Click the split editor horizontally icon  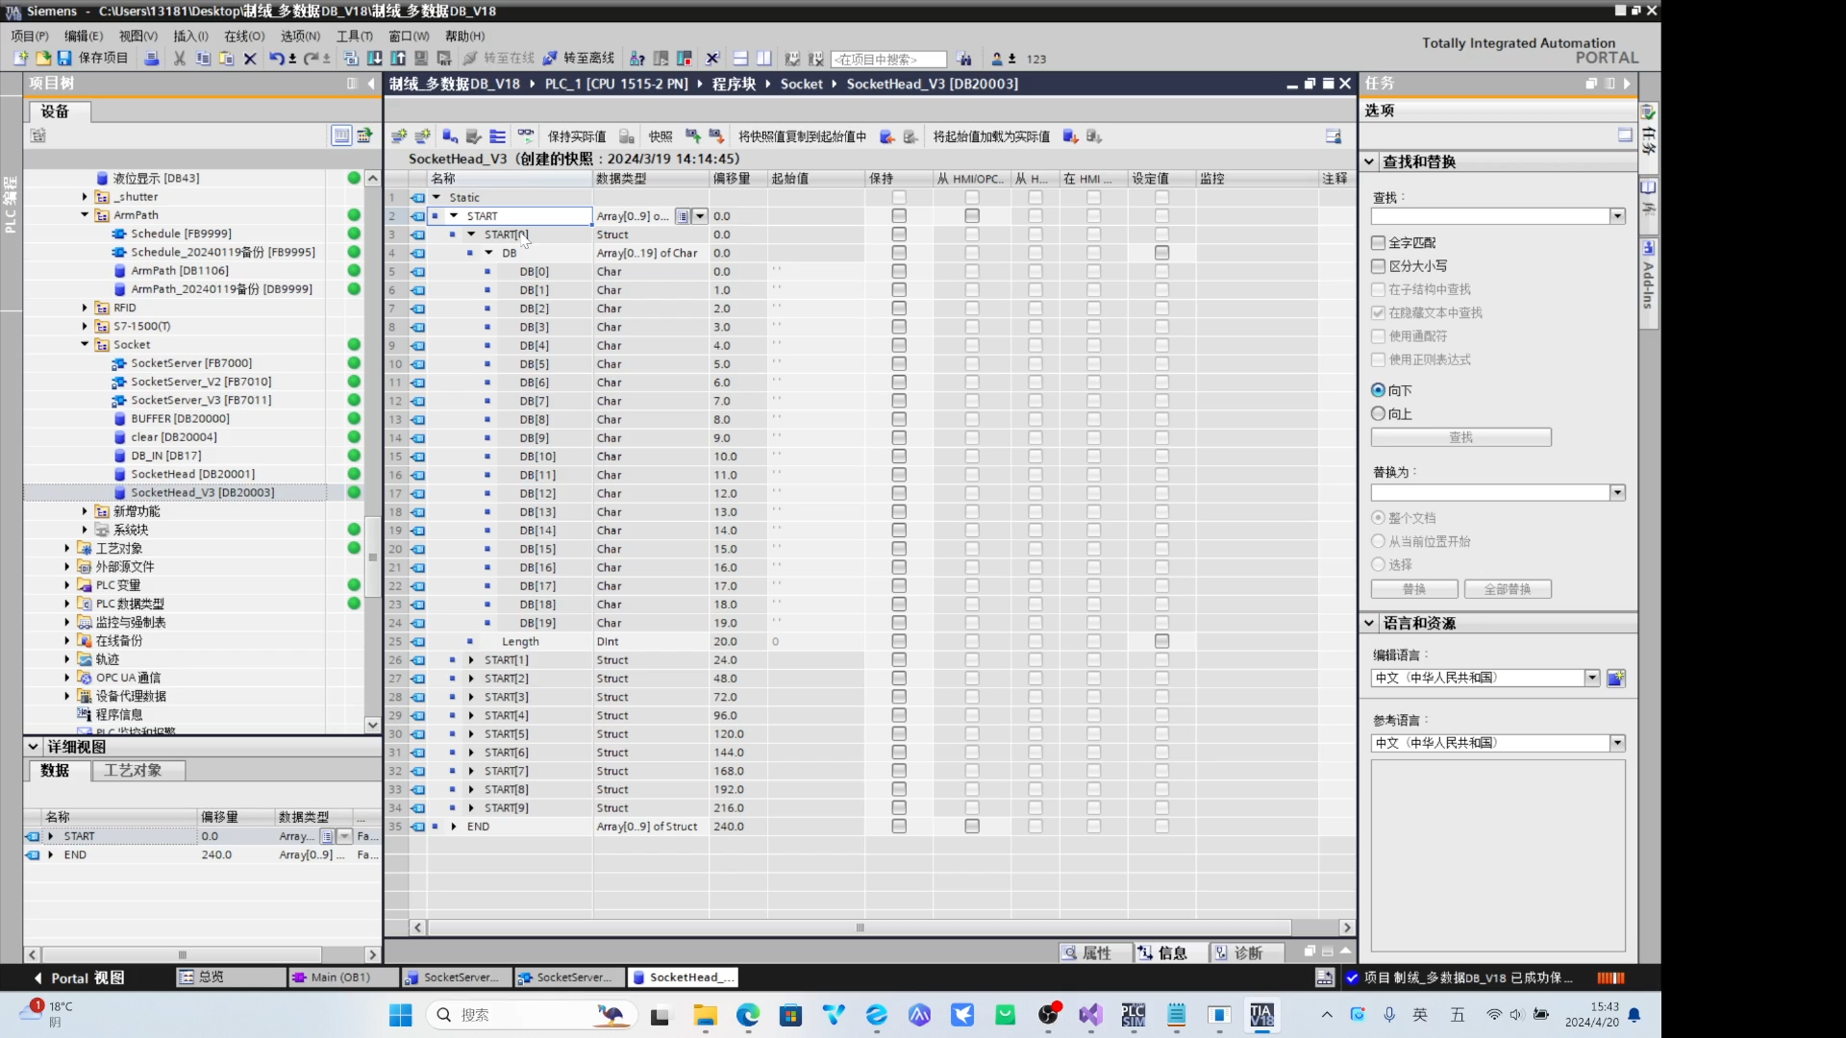(x=740, y=59)
